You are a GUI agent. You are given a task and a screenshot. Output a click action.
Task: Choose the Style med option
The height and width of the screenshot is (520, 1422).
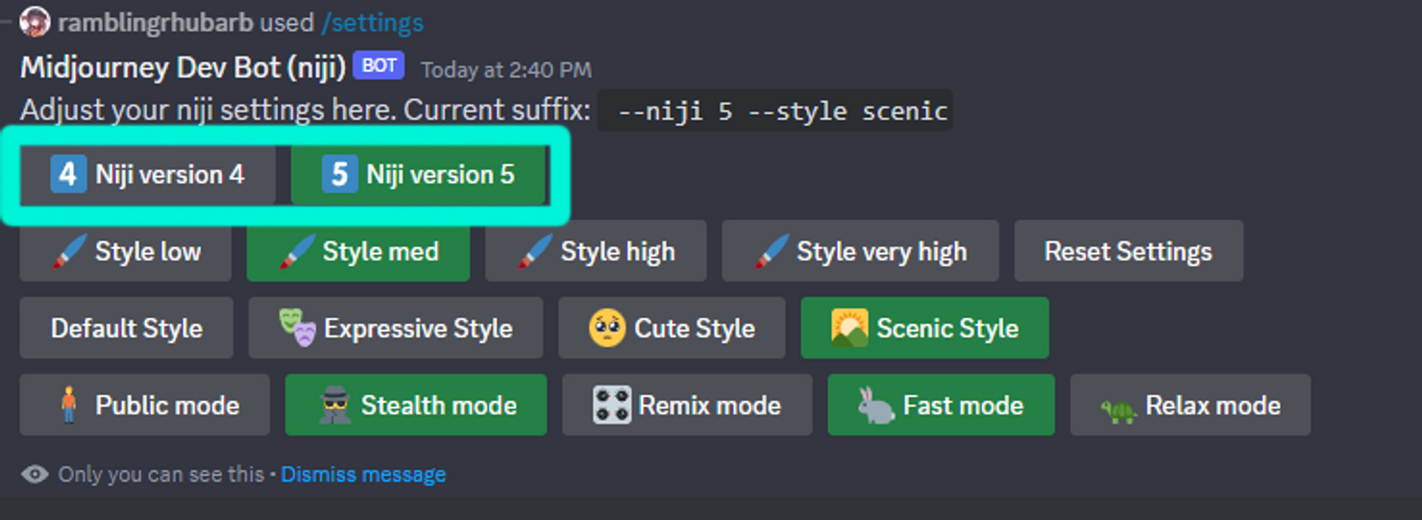[358, 251]
